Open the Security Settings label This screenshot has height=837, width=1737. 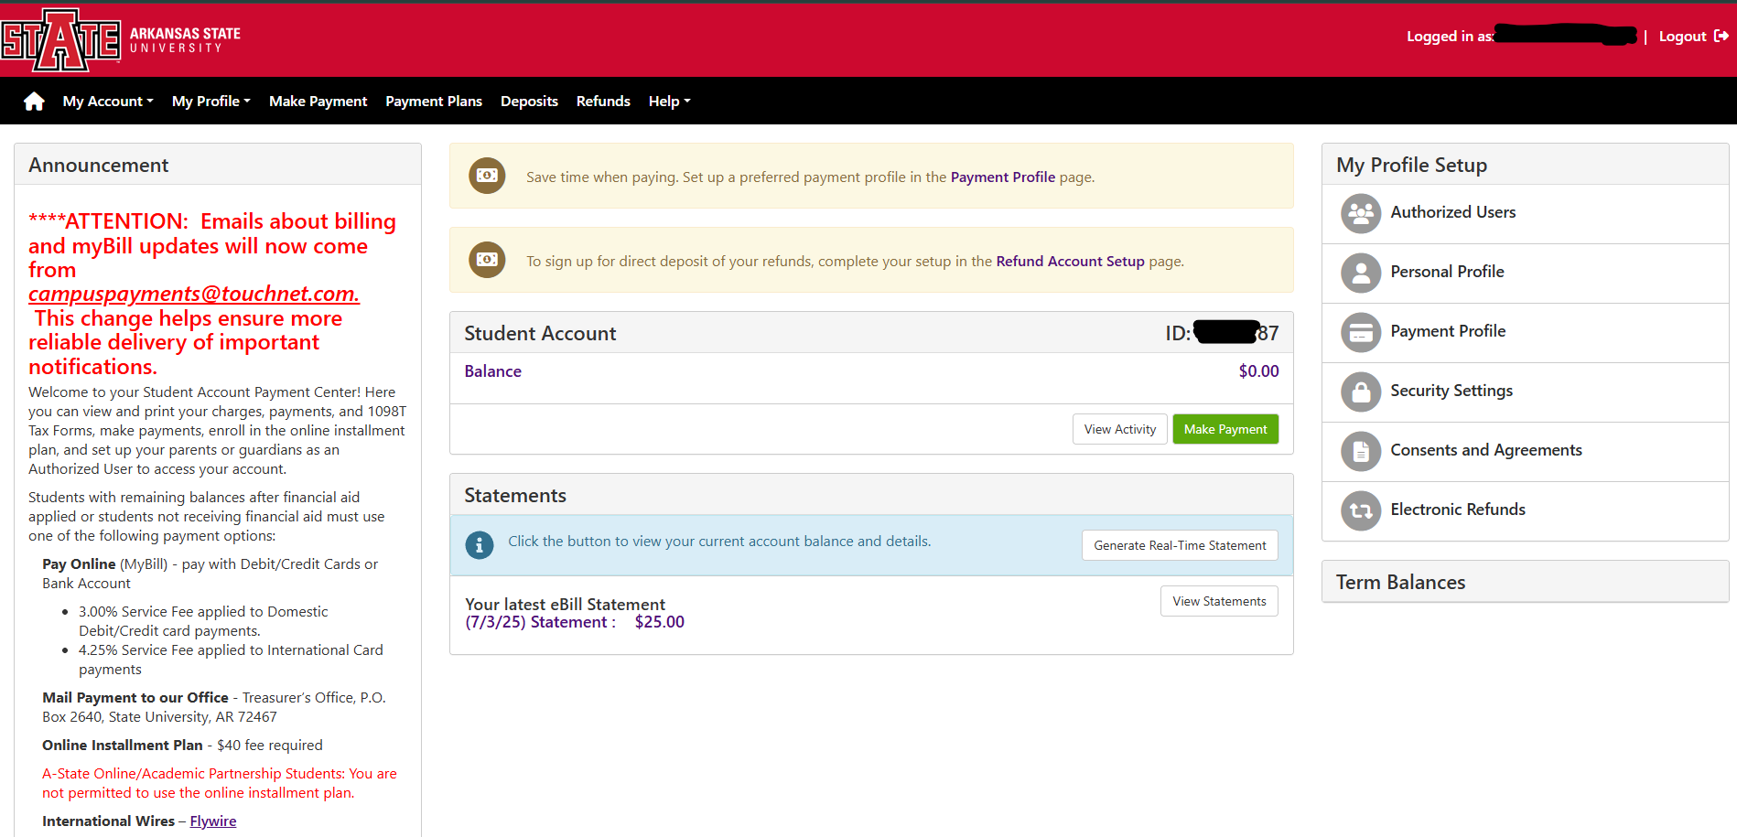click(1451, 391)
